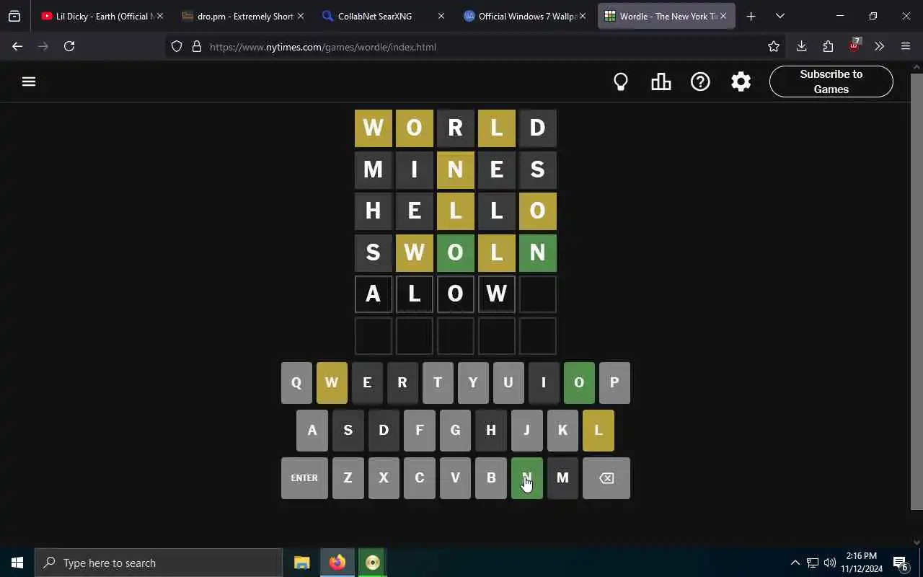Open the Firefox View button

(14, 16)
